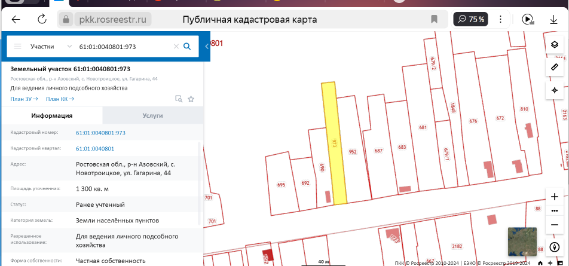This screenshot has height=266, width=569.
Task: Open browser zoom 75% control
Action: tap(471, 19)
